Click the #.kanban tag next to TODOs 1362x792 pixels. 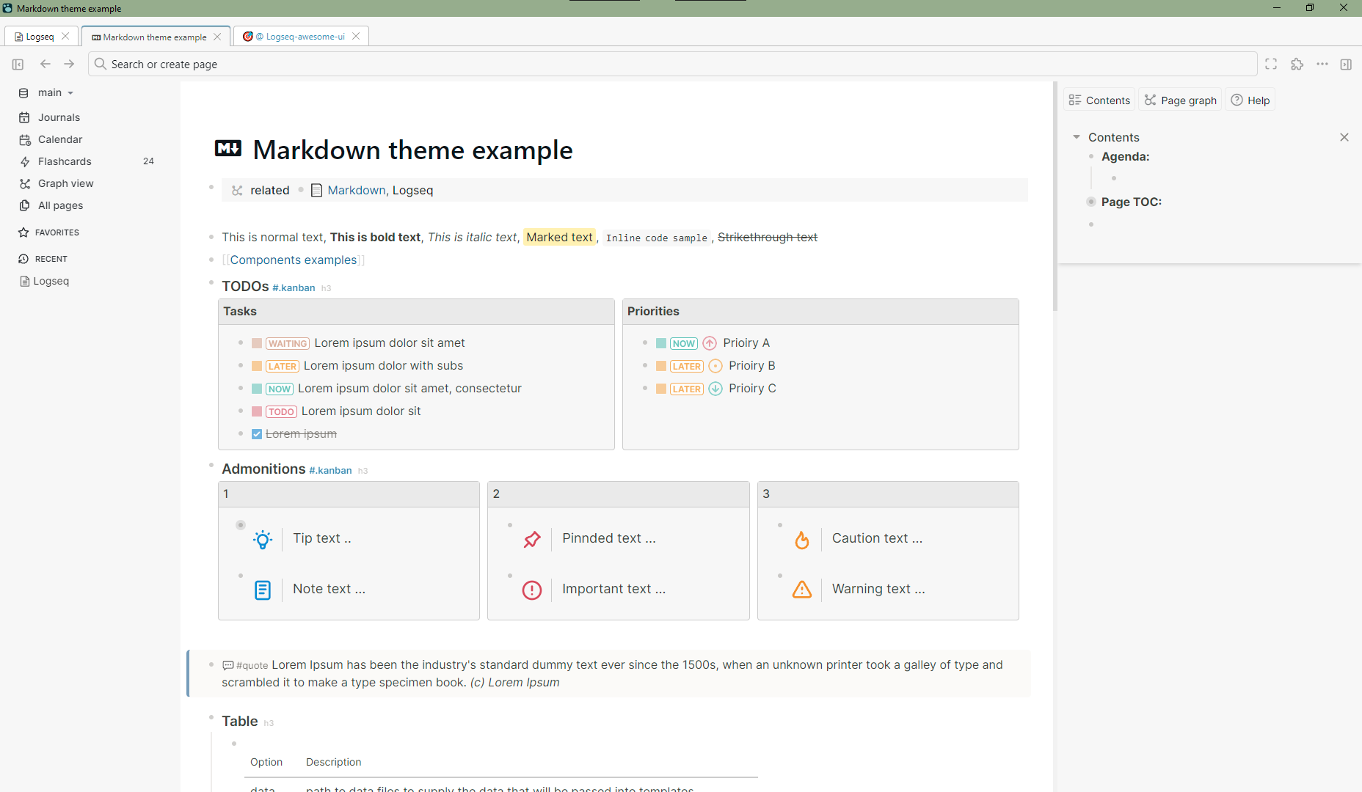[294, 287]
